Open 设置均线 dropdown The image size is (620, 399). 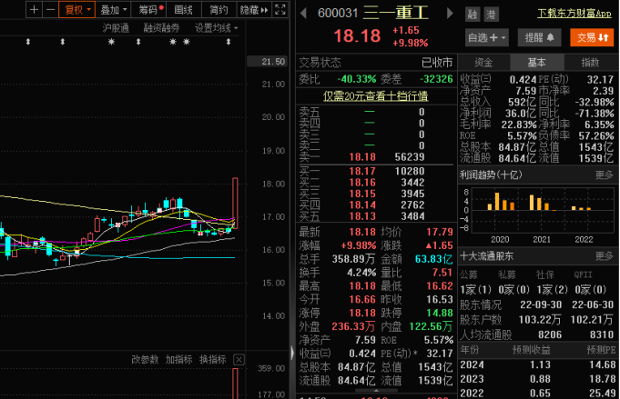click(217, 28)
